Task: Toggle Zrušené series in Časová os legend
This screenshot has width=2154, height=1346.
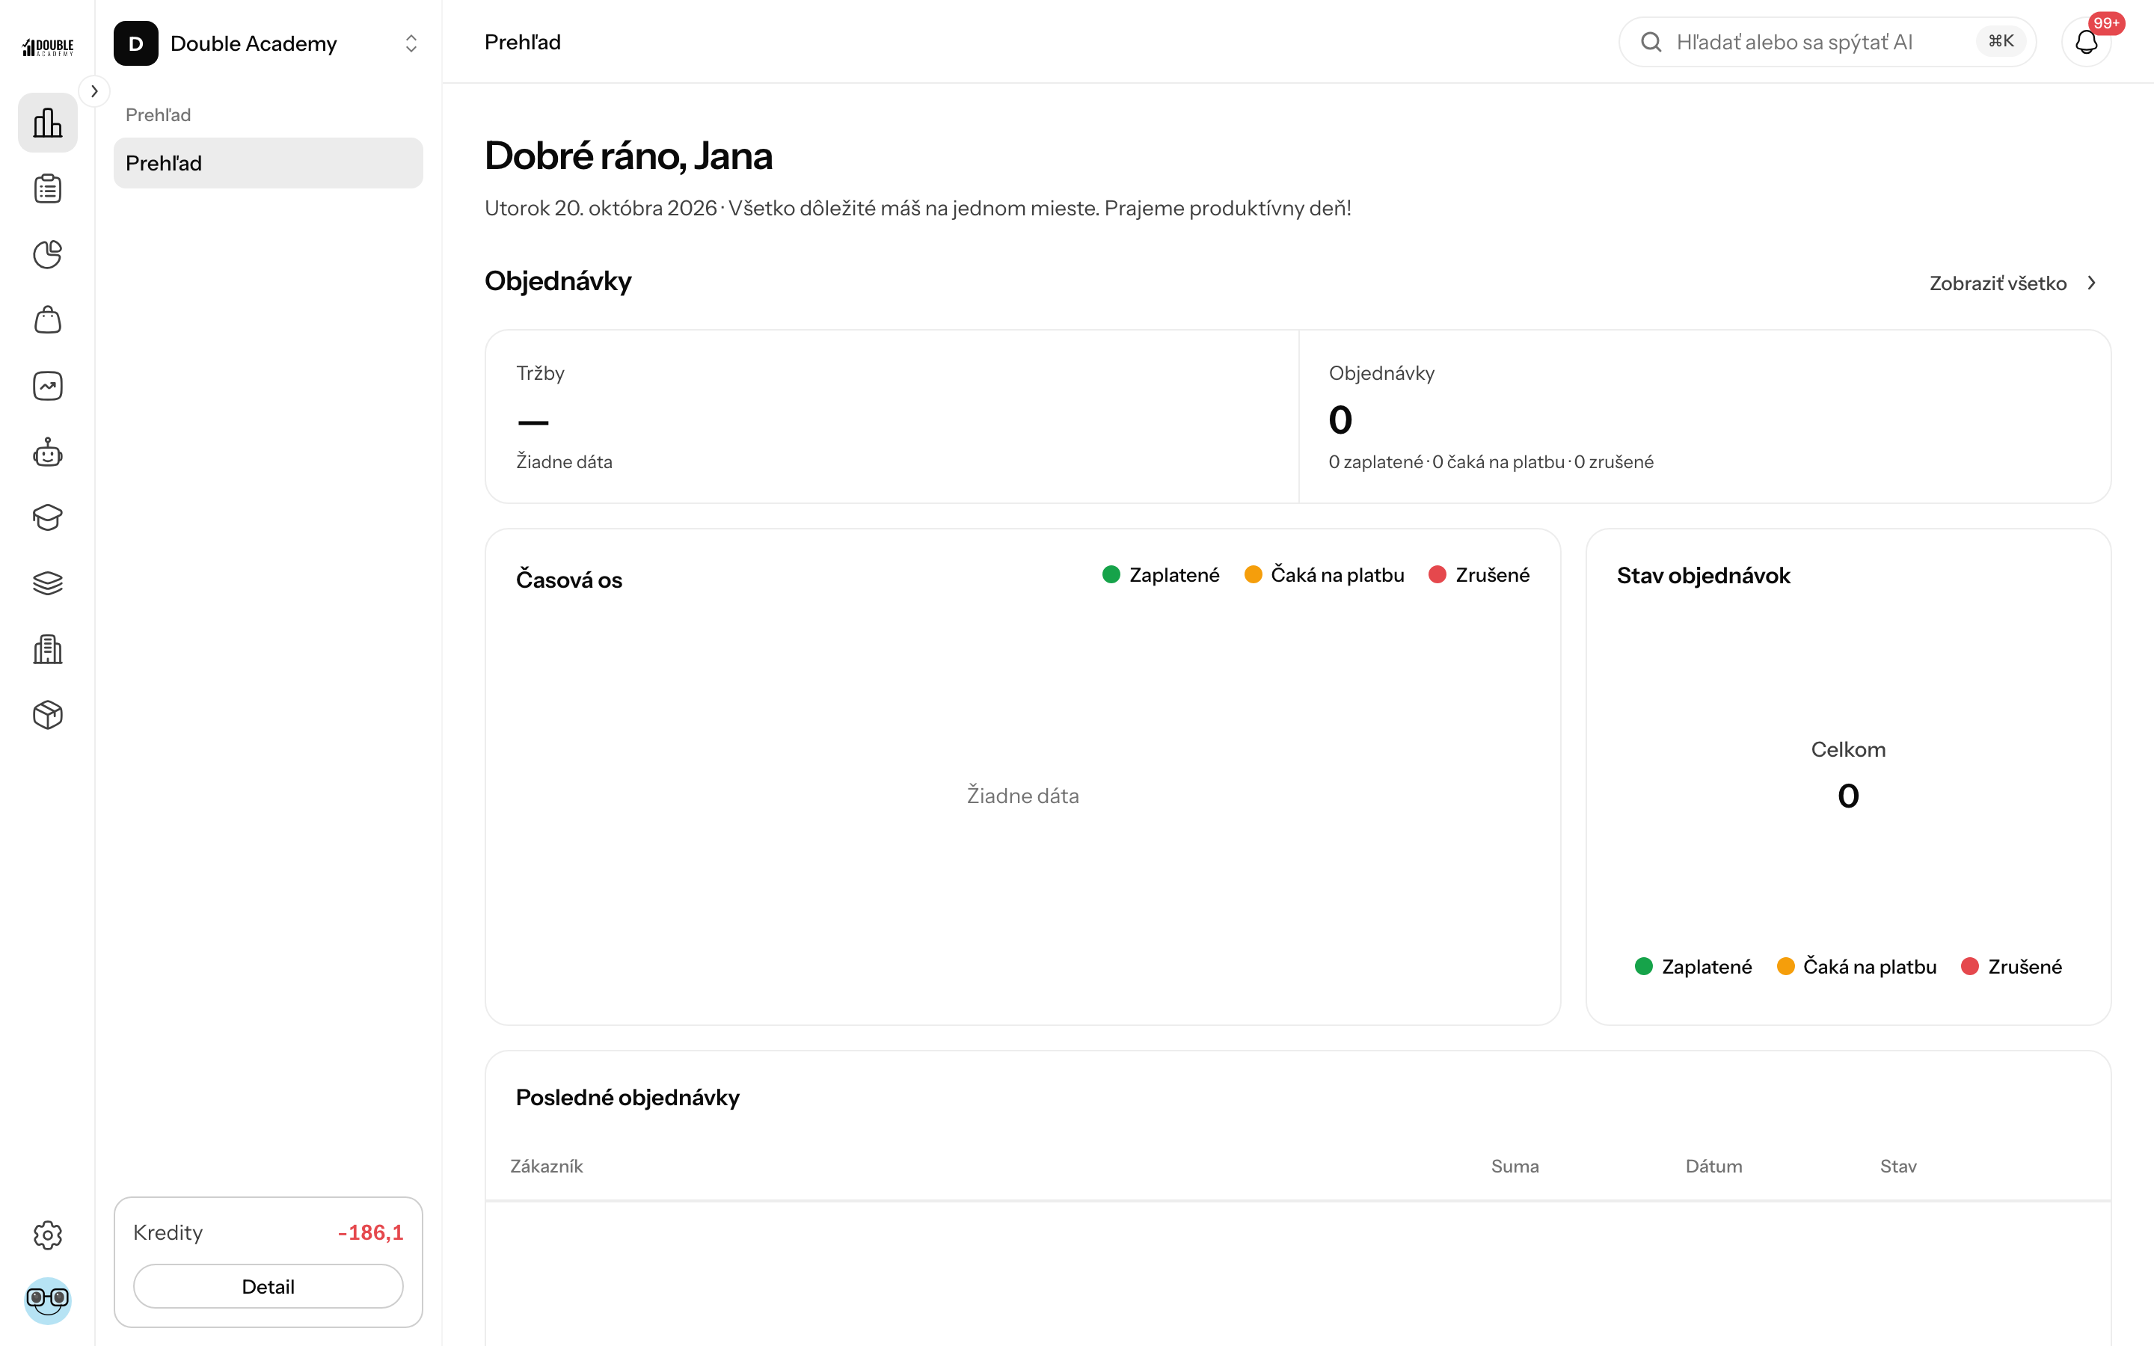Action: pyautogui.click(x=1479, y=575)
